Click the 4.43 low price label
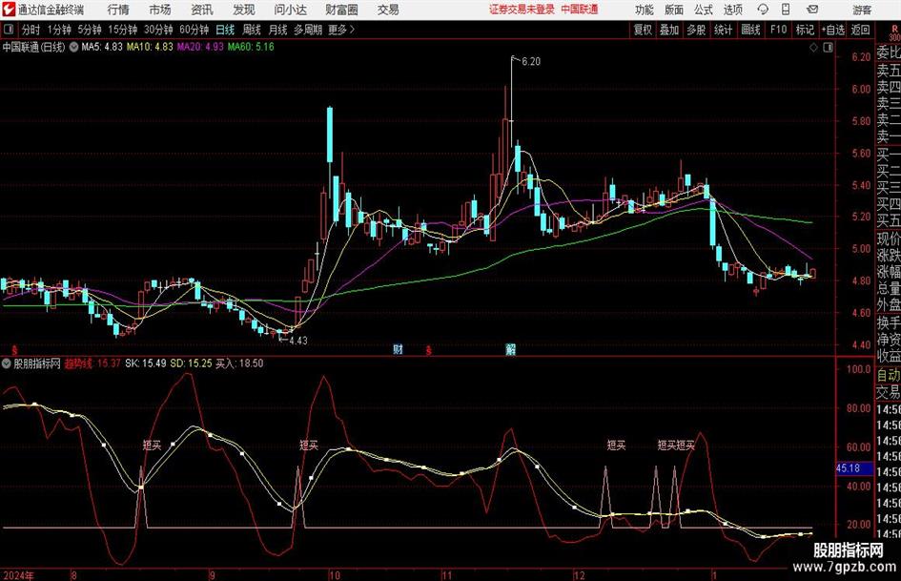 point(298,341)
